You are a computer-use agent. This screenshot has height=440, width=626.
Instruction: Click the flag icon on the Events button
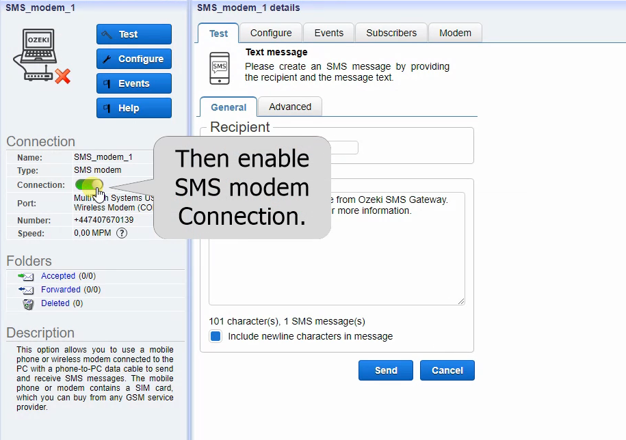pos(107,83)
